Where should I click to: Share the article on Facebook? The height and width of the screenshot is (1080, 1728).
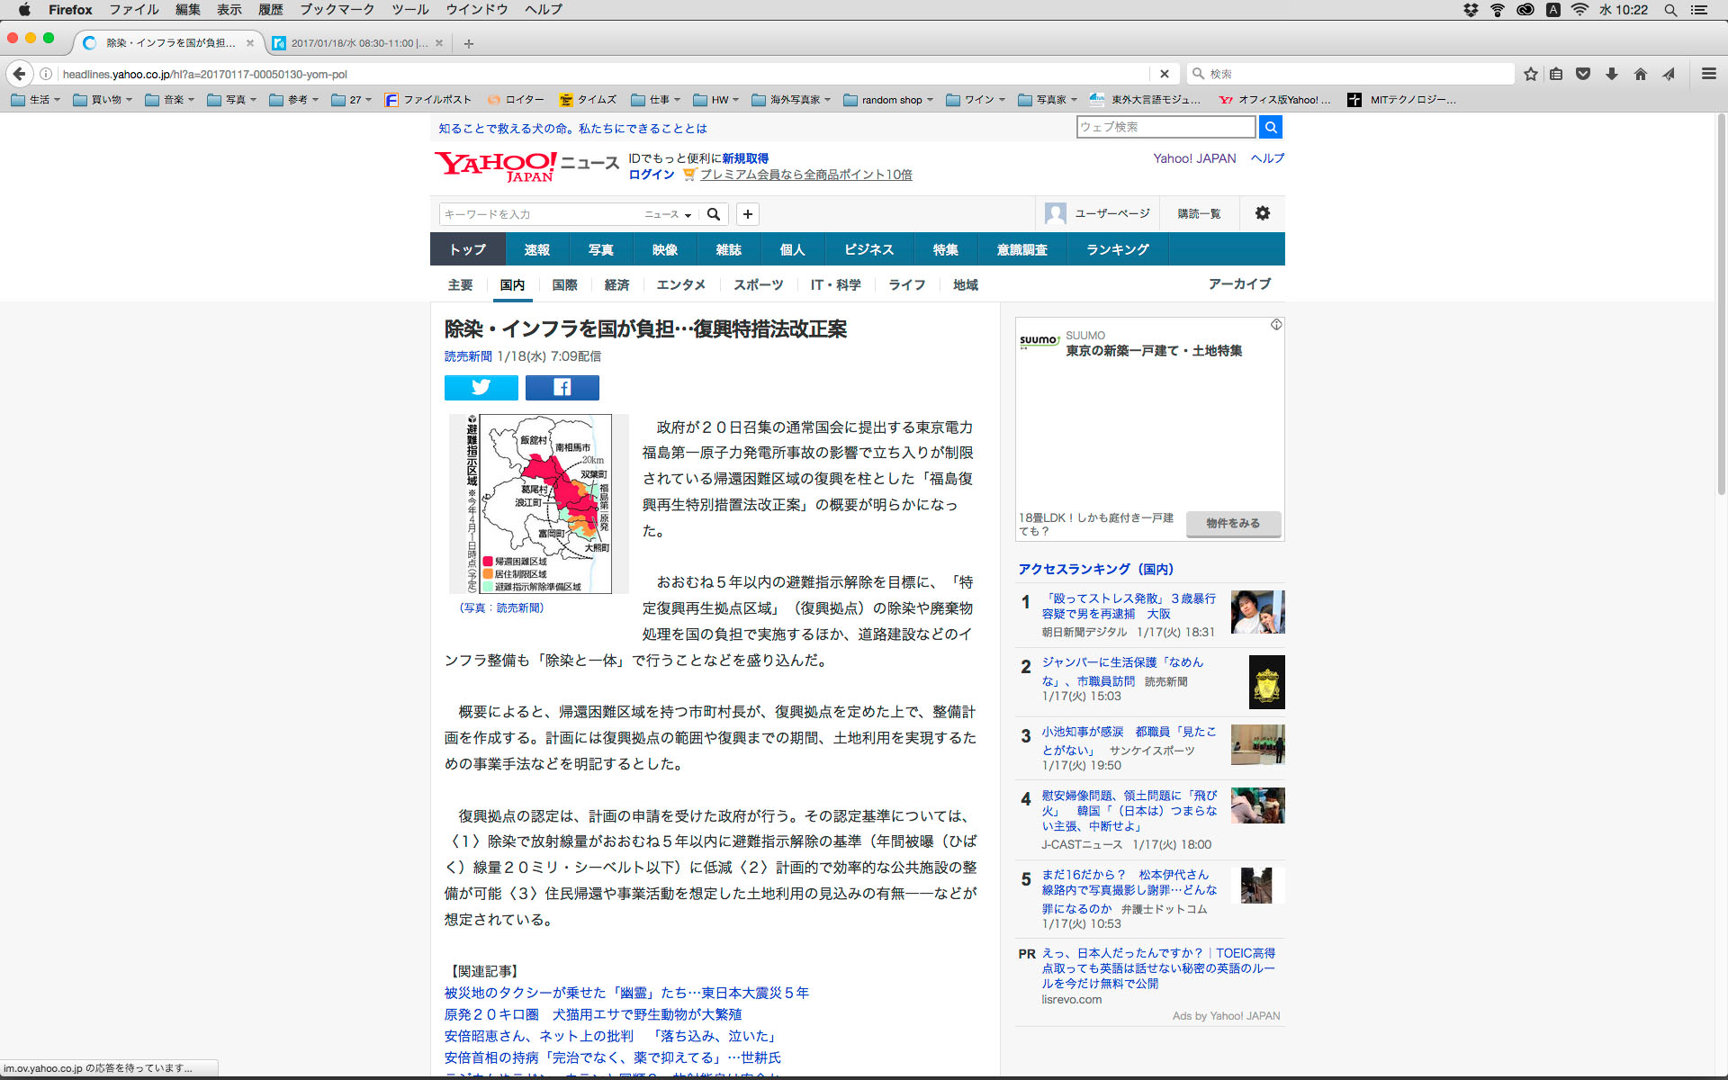pyautogui.click(x=562, y=387)
